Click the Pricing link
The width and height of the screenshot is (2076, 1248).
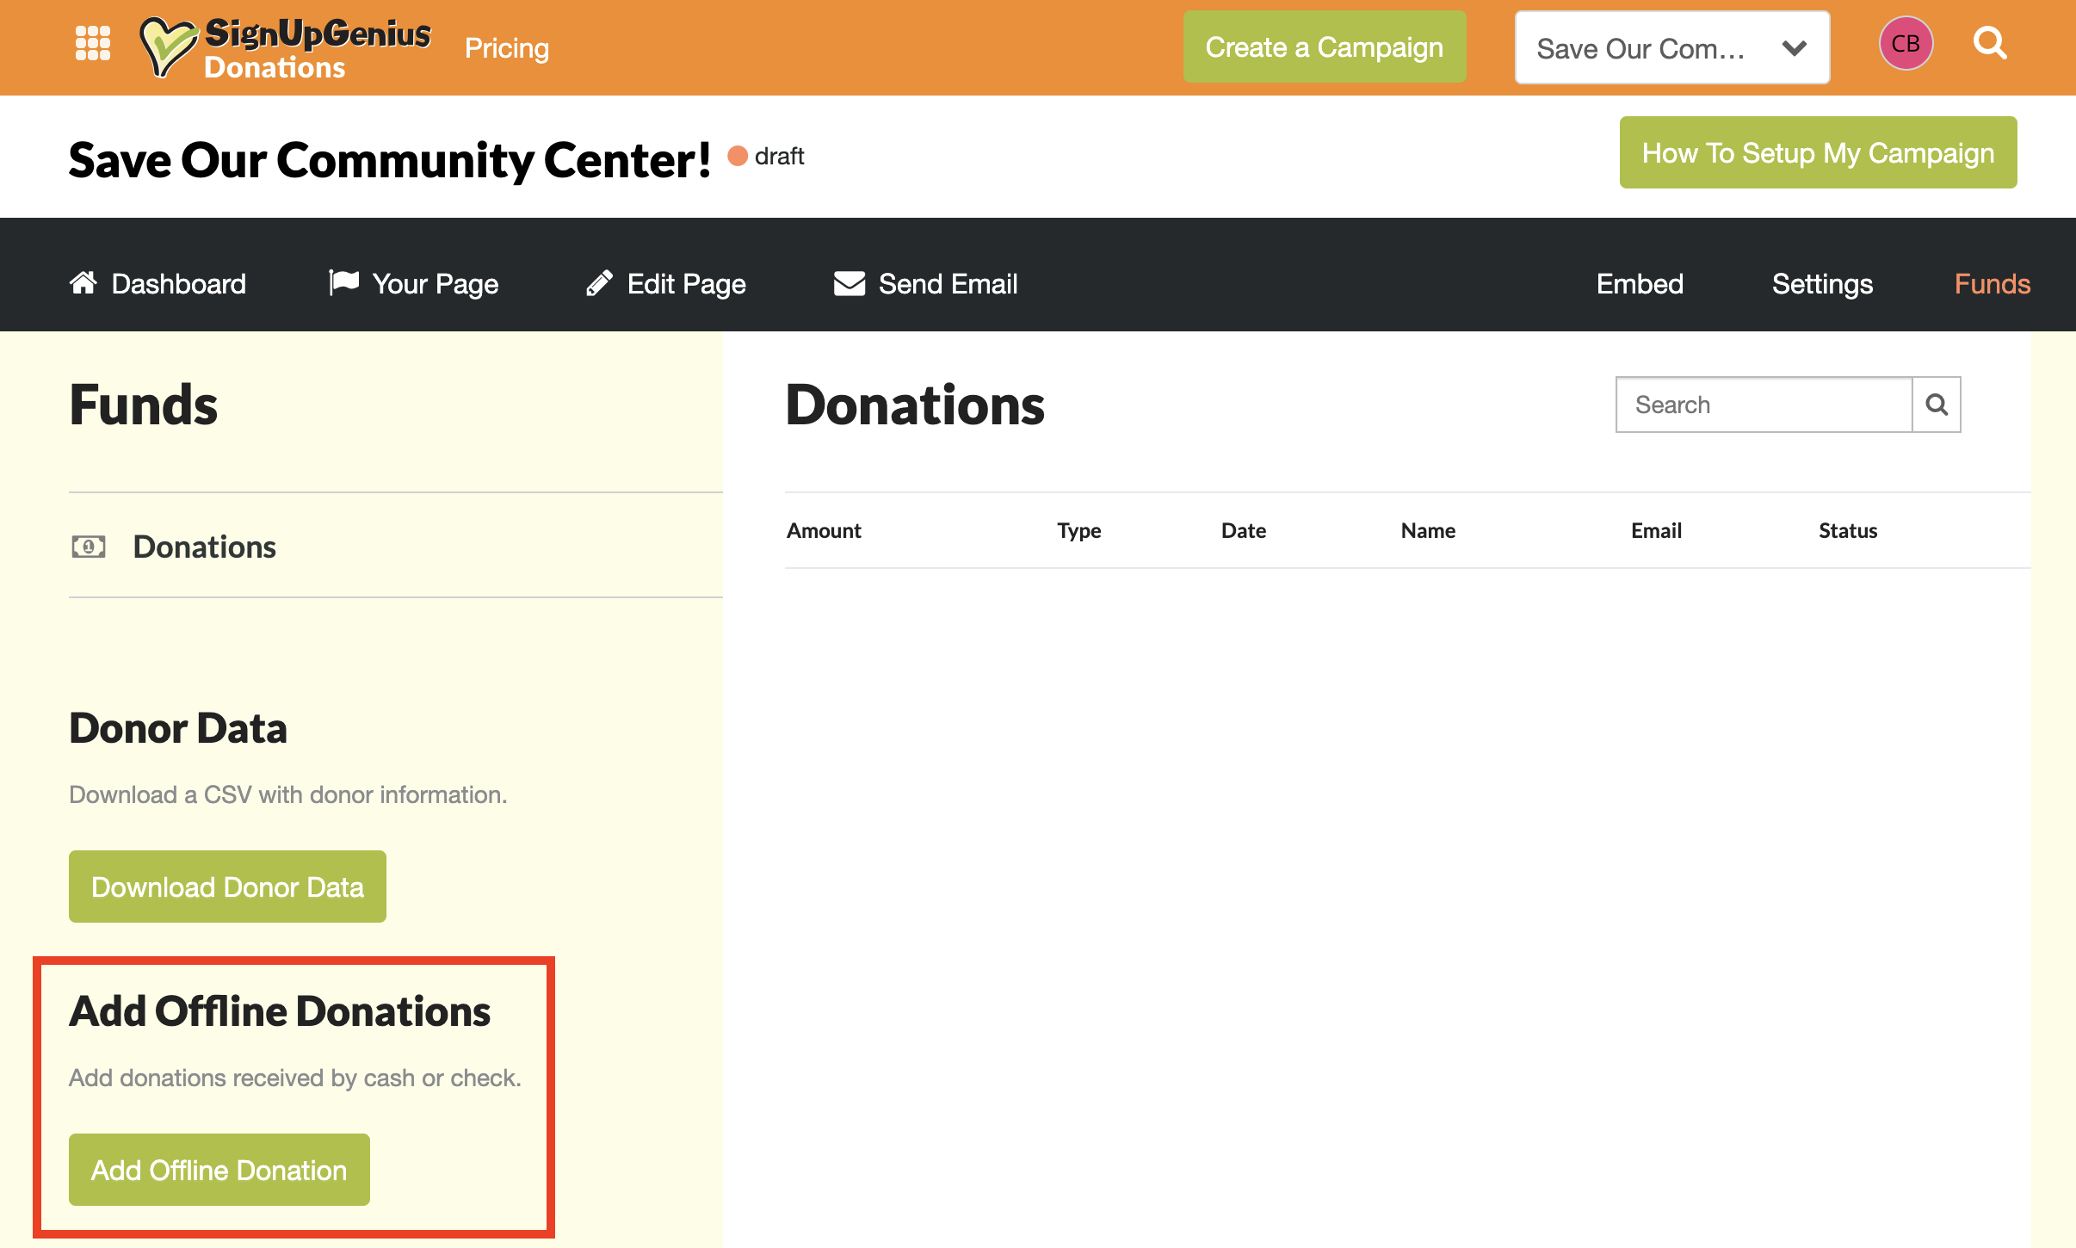coord(506,48)
